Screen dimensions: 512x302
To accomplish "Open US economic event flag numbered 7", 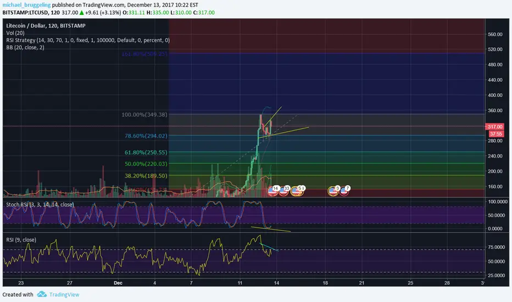I will [x=344, y=191].
